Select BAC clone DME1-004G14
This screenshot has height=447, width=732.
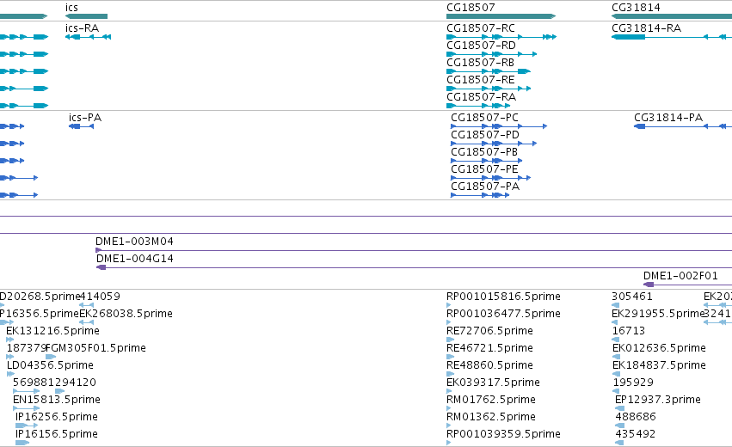[135, 259]
